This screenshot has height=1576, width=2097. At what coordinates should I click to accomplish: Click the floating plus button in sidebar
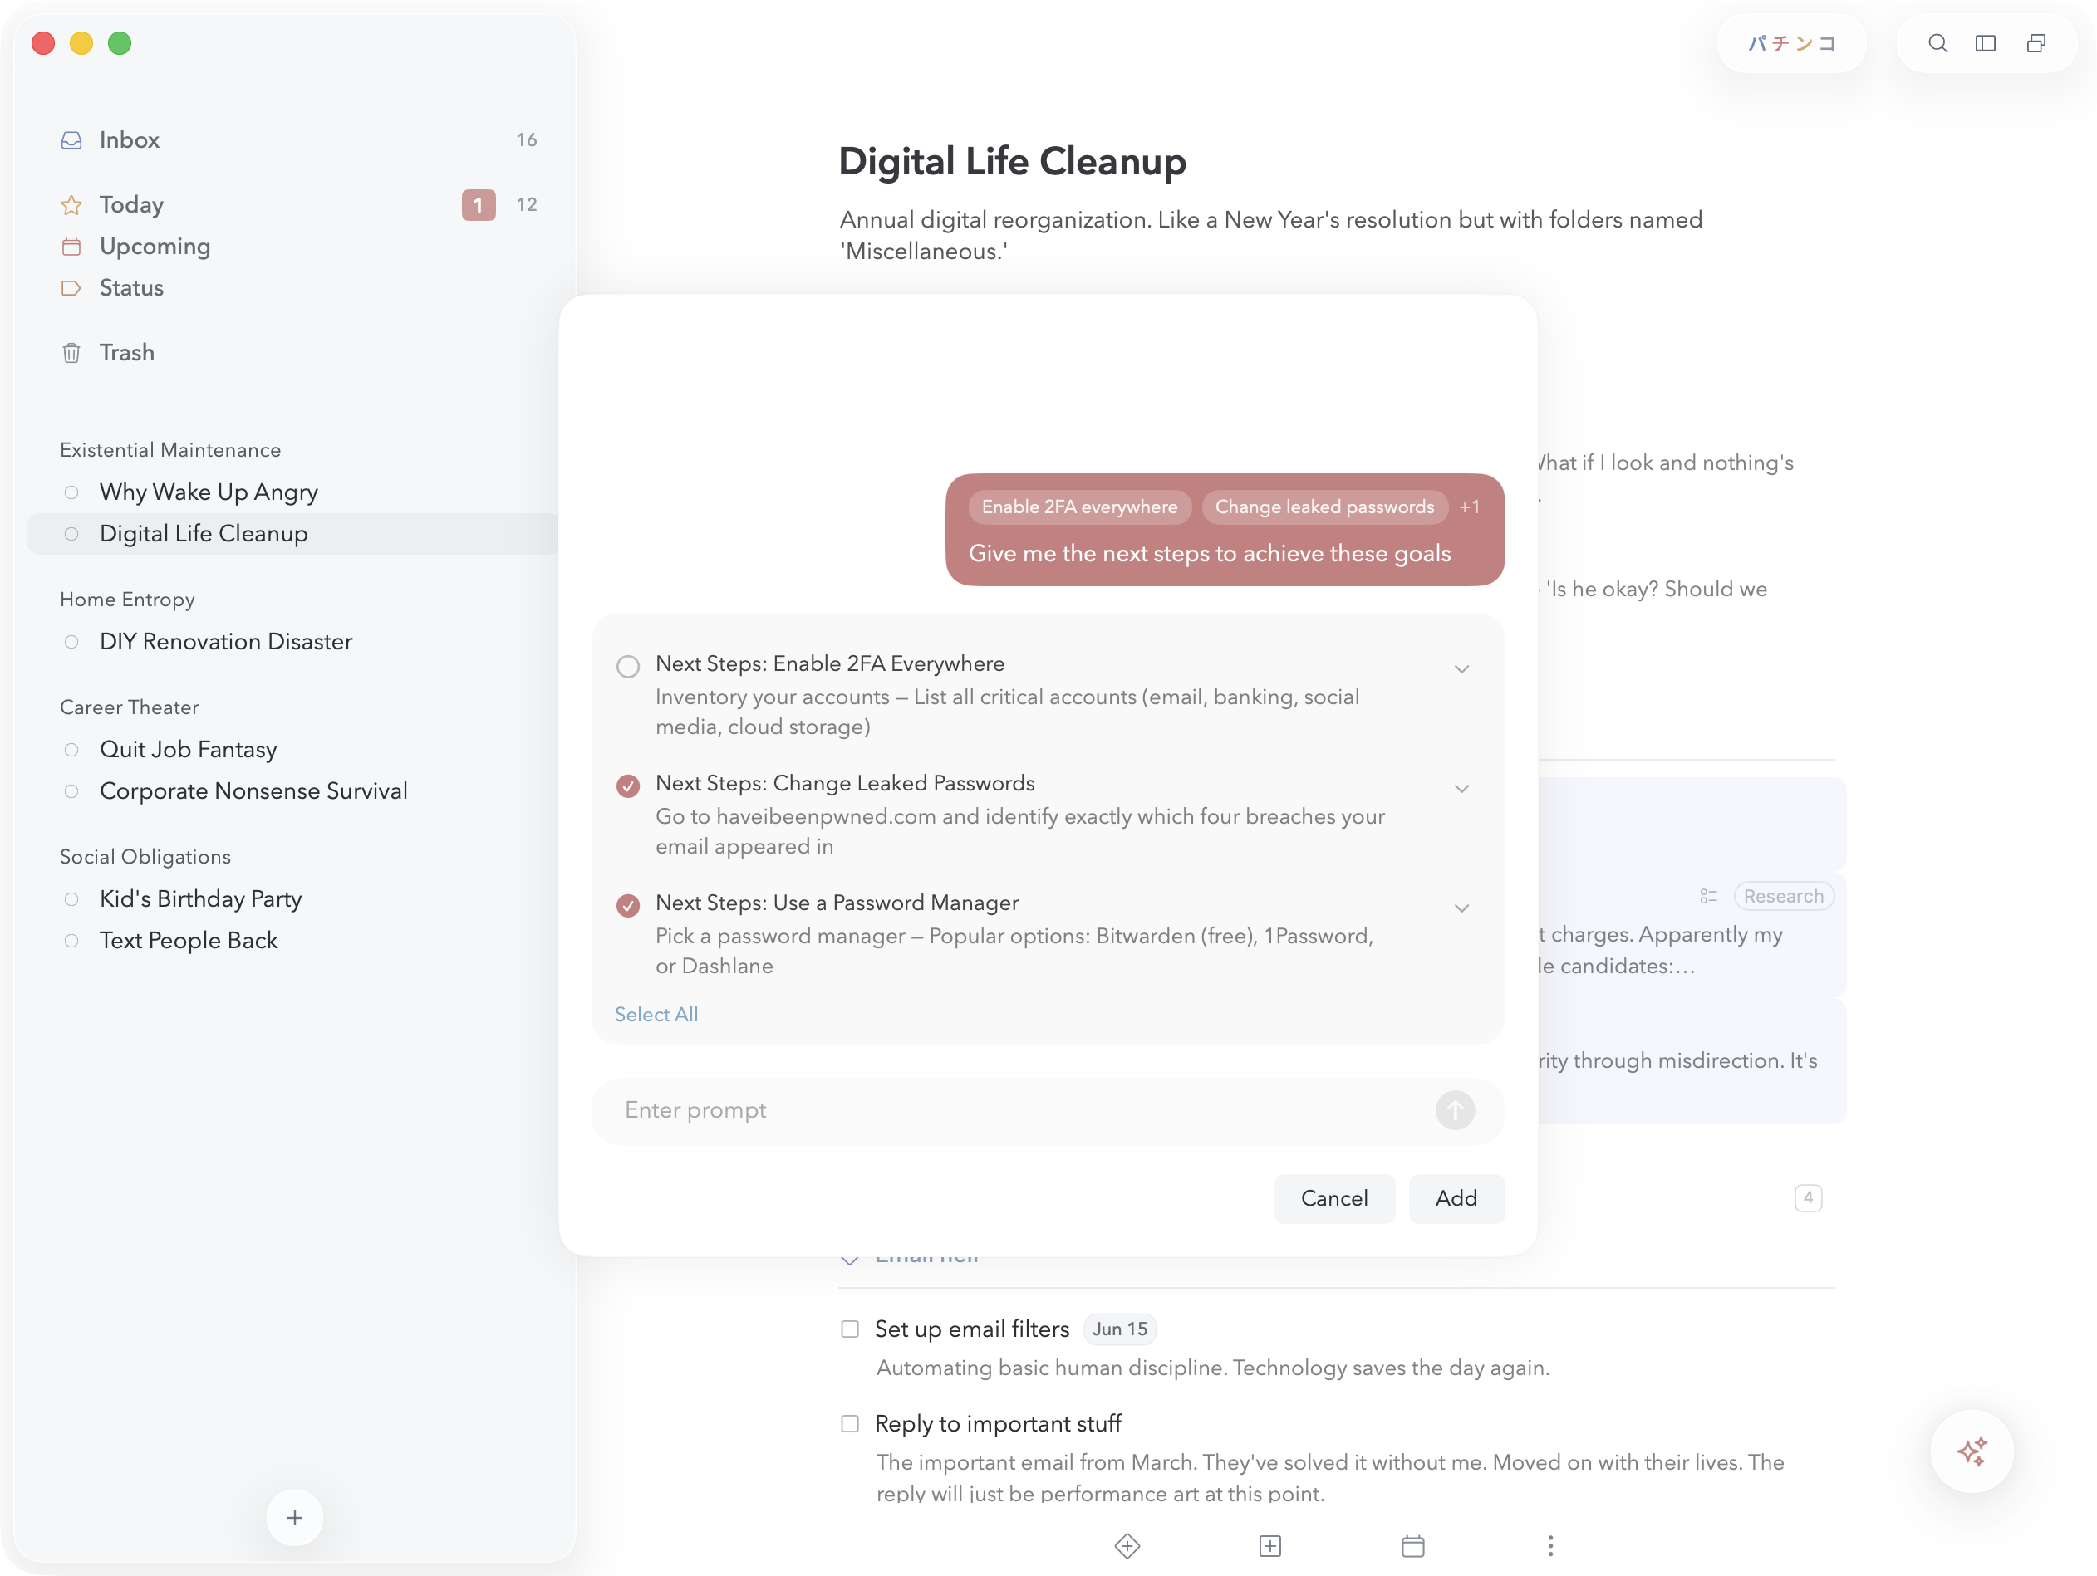(295, 1517)
